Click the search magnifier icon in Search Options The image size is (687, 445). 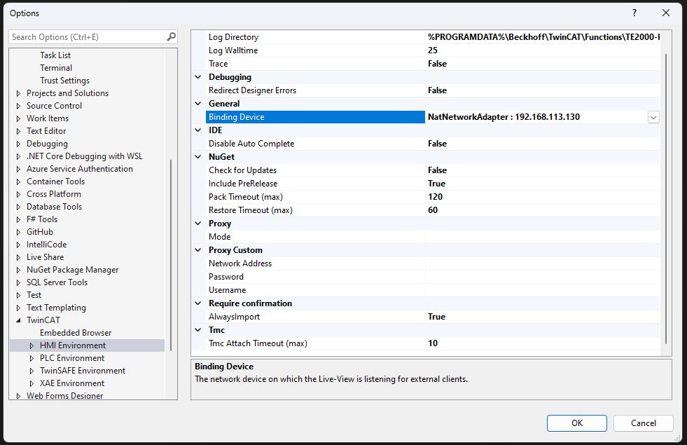point(172,37)
